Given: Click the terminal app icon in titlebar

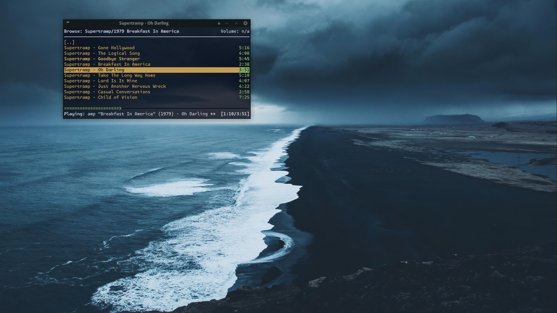Looking at the screenshot, I should (68, 23).
